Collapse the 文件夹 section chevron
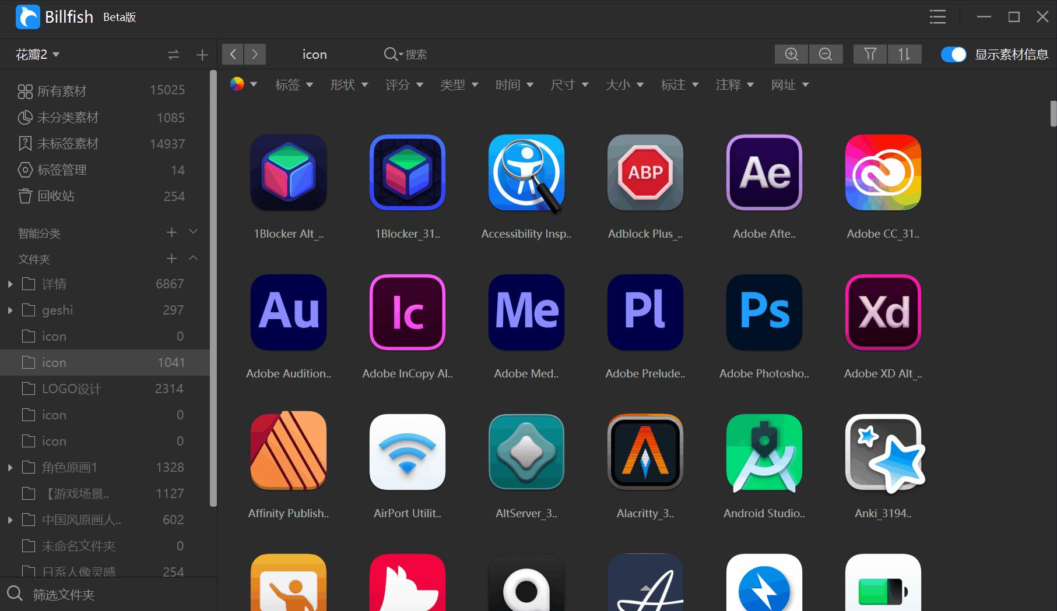The height and width of the screenshot is (611, 1057). pyautogui.click(x=194, y=257)
